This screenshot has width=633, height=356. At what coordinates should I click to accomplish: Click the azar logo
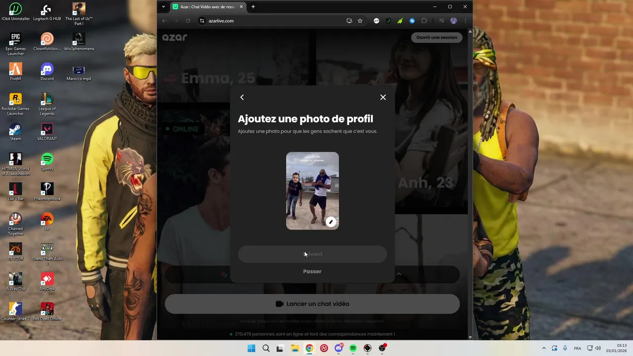[175, 38]
